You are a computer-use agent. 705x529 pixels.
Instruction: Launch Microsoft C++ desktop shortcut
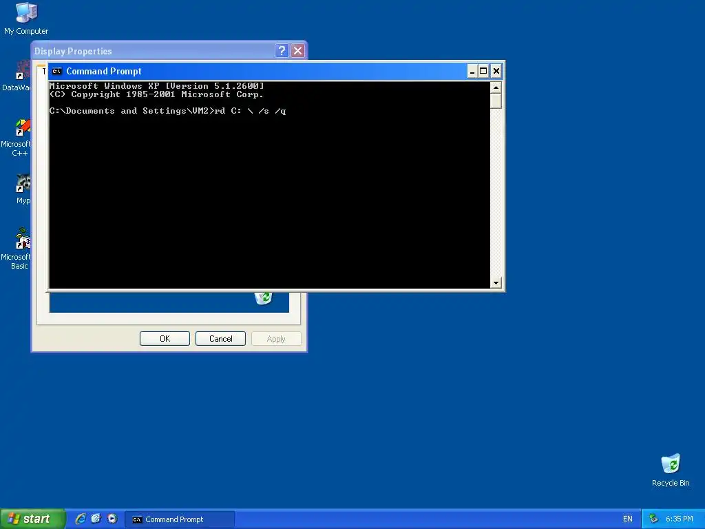pos(17,138)
